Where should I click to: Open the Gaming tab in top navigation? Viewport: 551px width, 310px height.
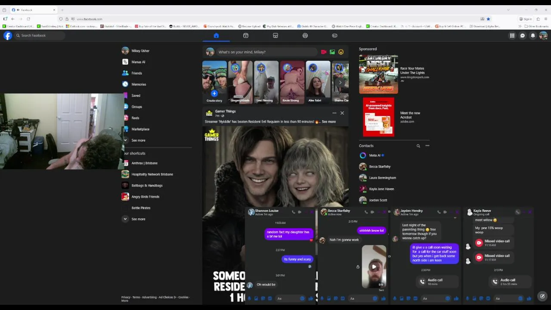pyautogui.click(x=335, y=36)
